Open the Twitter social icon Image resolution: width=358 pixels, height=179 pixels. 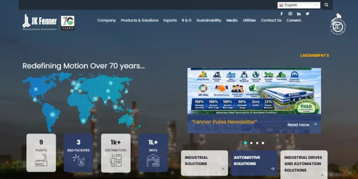click(x=308, y=14)
